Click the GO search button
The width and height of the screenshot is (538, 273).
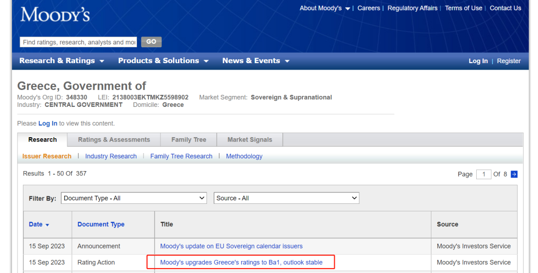tap(151, 42)
